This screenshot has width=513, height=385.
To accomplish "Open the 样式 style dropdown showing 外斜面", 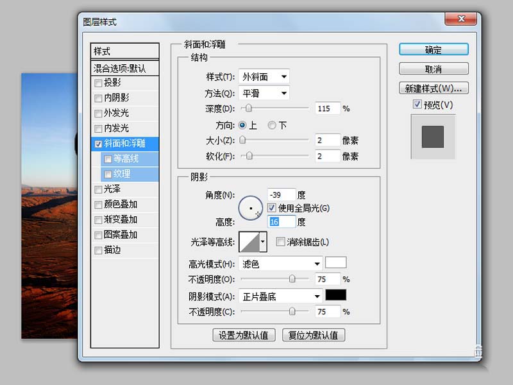I will tap(264, 77).
